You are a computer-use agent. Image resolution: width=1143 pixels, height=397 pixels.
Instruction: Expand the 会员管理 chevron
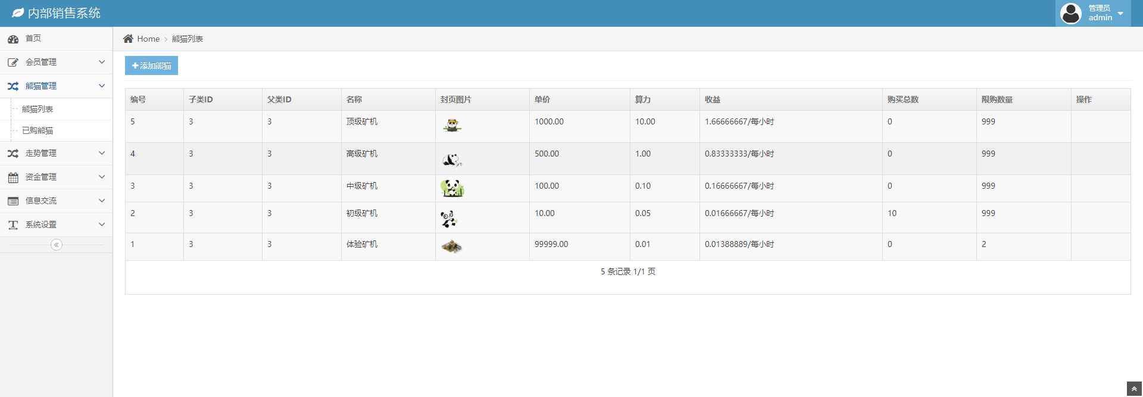pos(102,62)
